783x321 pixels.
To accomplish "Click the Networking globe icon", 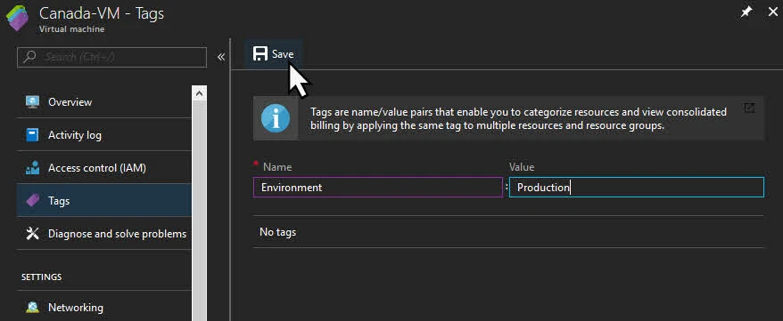I will coord(32,308).
